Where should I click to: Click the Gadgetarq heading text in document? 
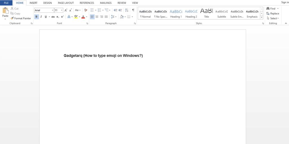point(103,56)
